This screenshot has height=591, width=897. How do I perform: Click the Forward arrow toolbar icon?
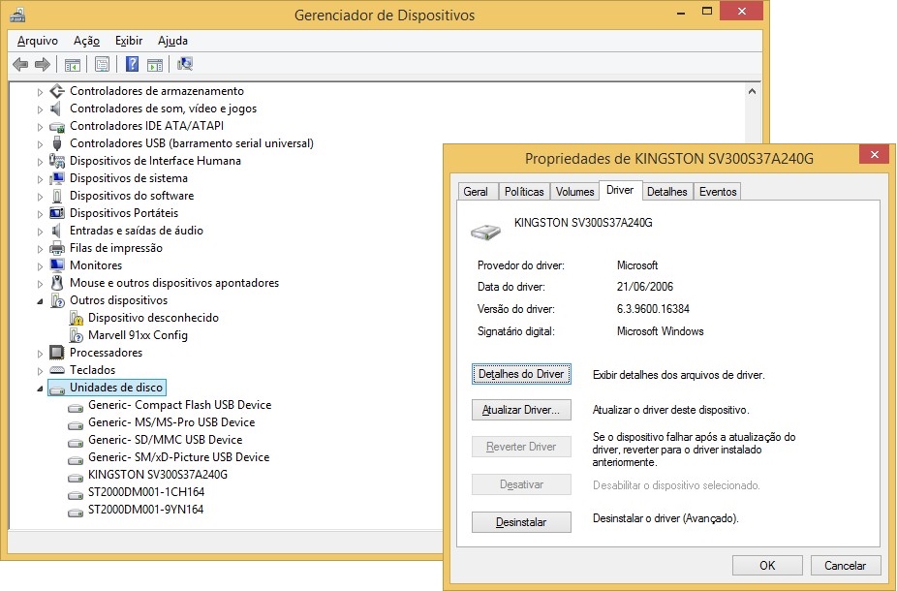(x=43, y=64)
